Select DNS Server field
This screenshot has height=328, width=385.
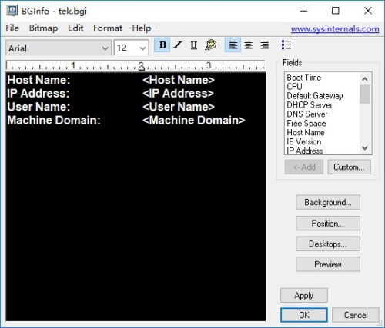(x=307, y=114)
